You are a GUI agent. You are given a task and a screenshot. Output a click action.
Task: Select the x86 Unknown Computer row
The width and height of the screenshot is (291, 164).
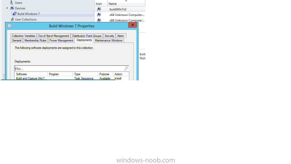[x=120, y=20]
